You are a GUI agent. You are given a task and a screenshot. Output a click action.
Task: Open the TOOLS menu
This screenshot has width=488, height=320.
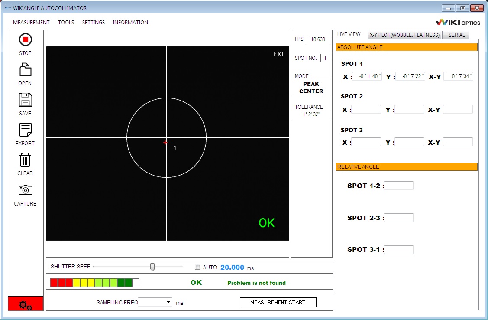tap(66, 23)
